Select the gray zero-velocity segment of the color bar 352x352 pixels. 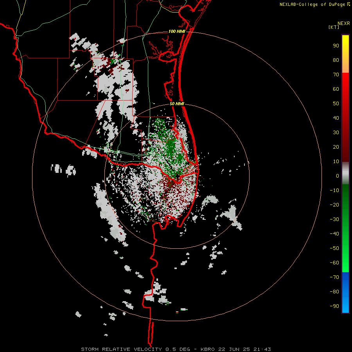click(345, 173)
